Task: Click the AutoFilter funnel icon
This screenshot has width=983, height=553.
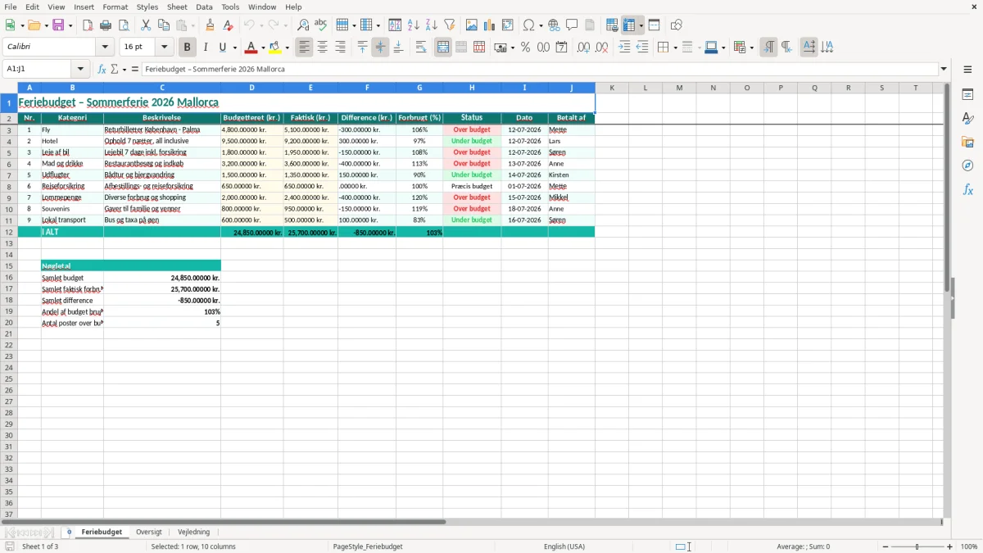Action: (x=450, y=25)
